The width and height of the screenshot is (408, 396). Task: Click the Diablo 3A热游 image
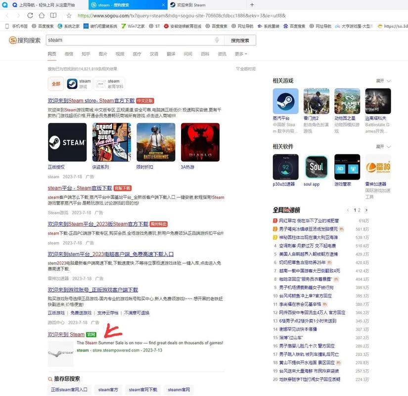pyautogui.click(x=200, y=142)
